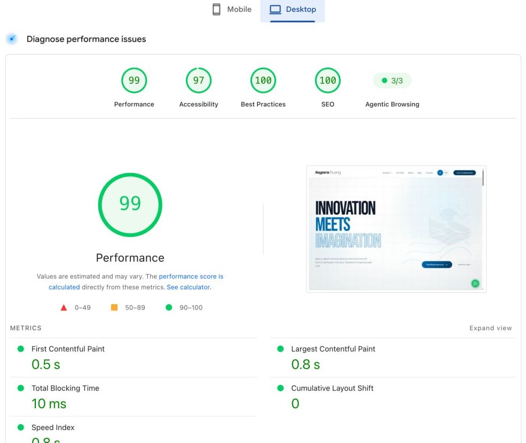Click Expand view in Metrics
The width and height of the screenshot is (526, 443).
490,328
